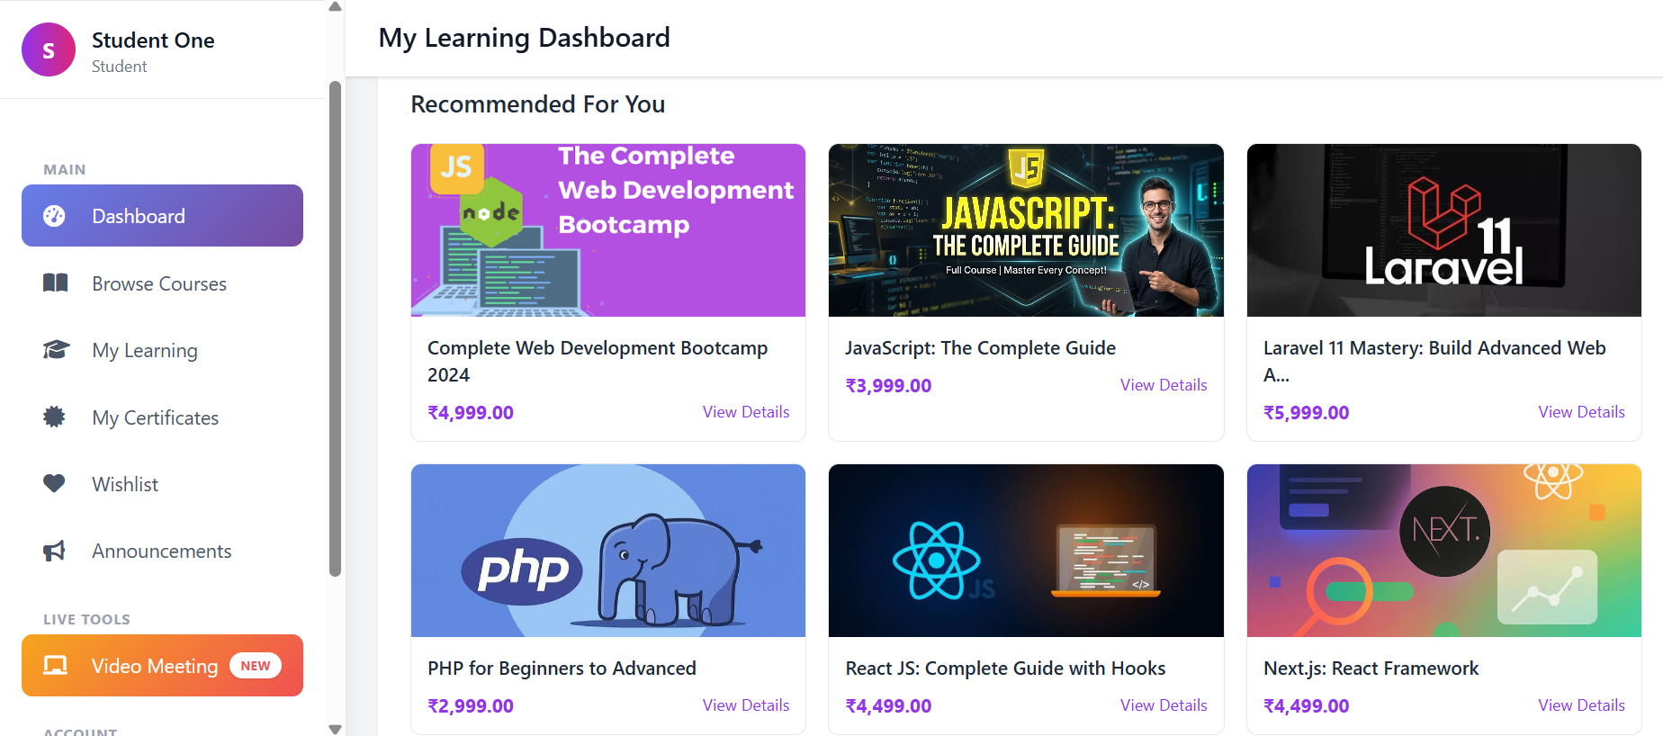Screen dimensions: 1663x736
Task: Open My Certificates page
Action: point(162,417)
